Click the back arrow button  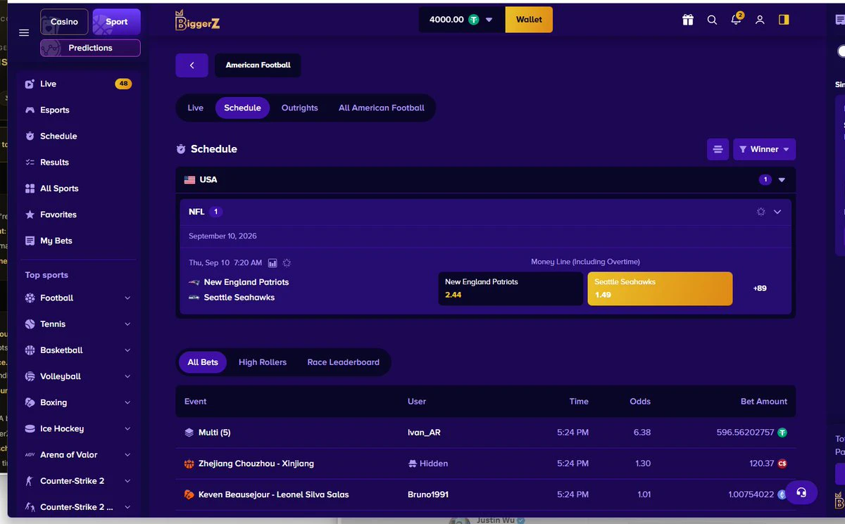click(192, 65)
